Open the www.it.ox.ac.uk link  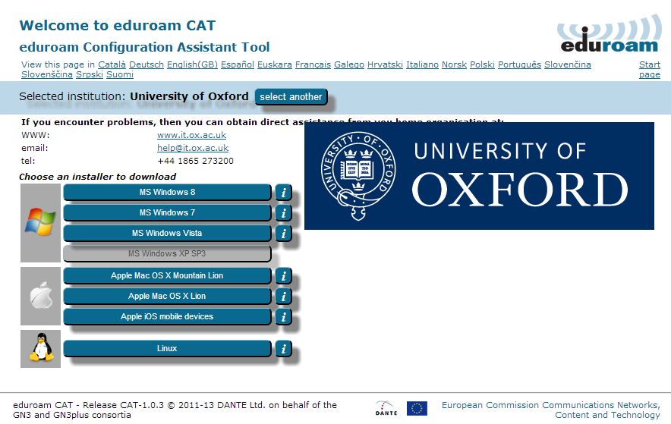[x=192, y=135]
